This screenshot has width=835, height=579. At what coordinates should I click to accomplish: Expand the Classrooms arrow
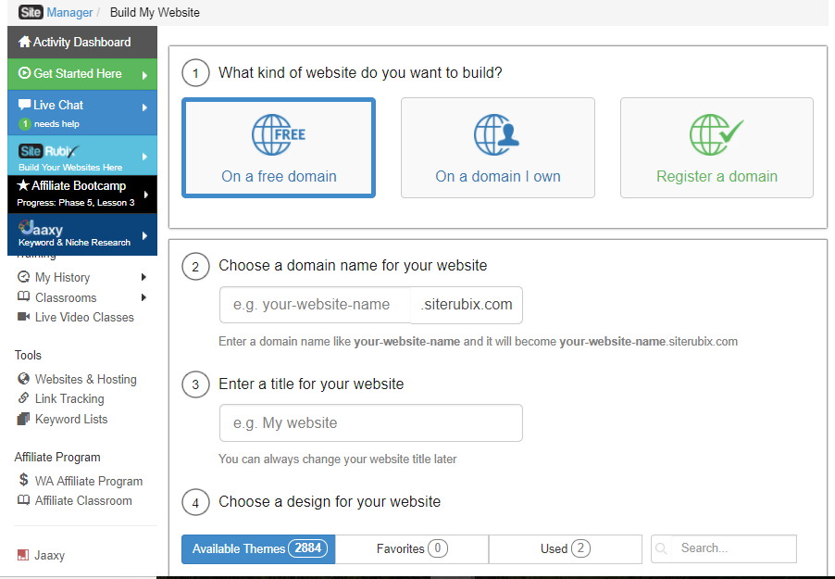point(143,297)
